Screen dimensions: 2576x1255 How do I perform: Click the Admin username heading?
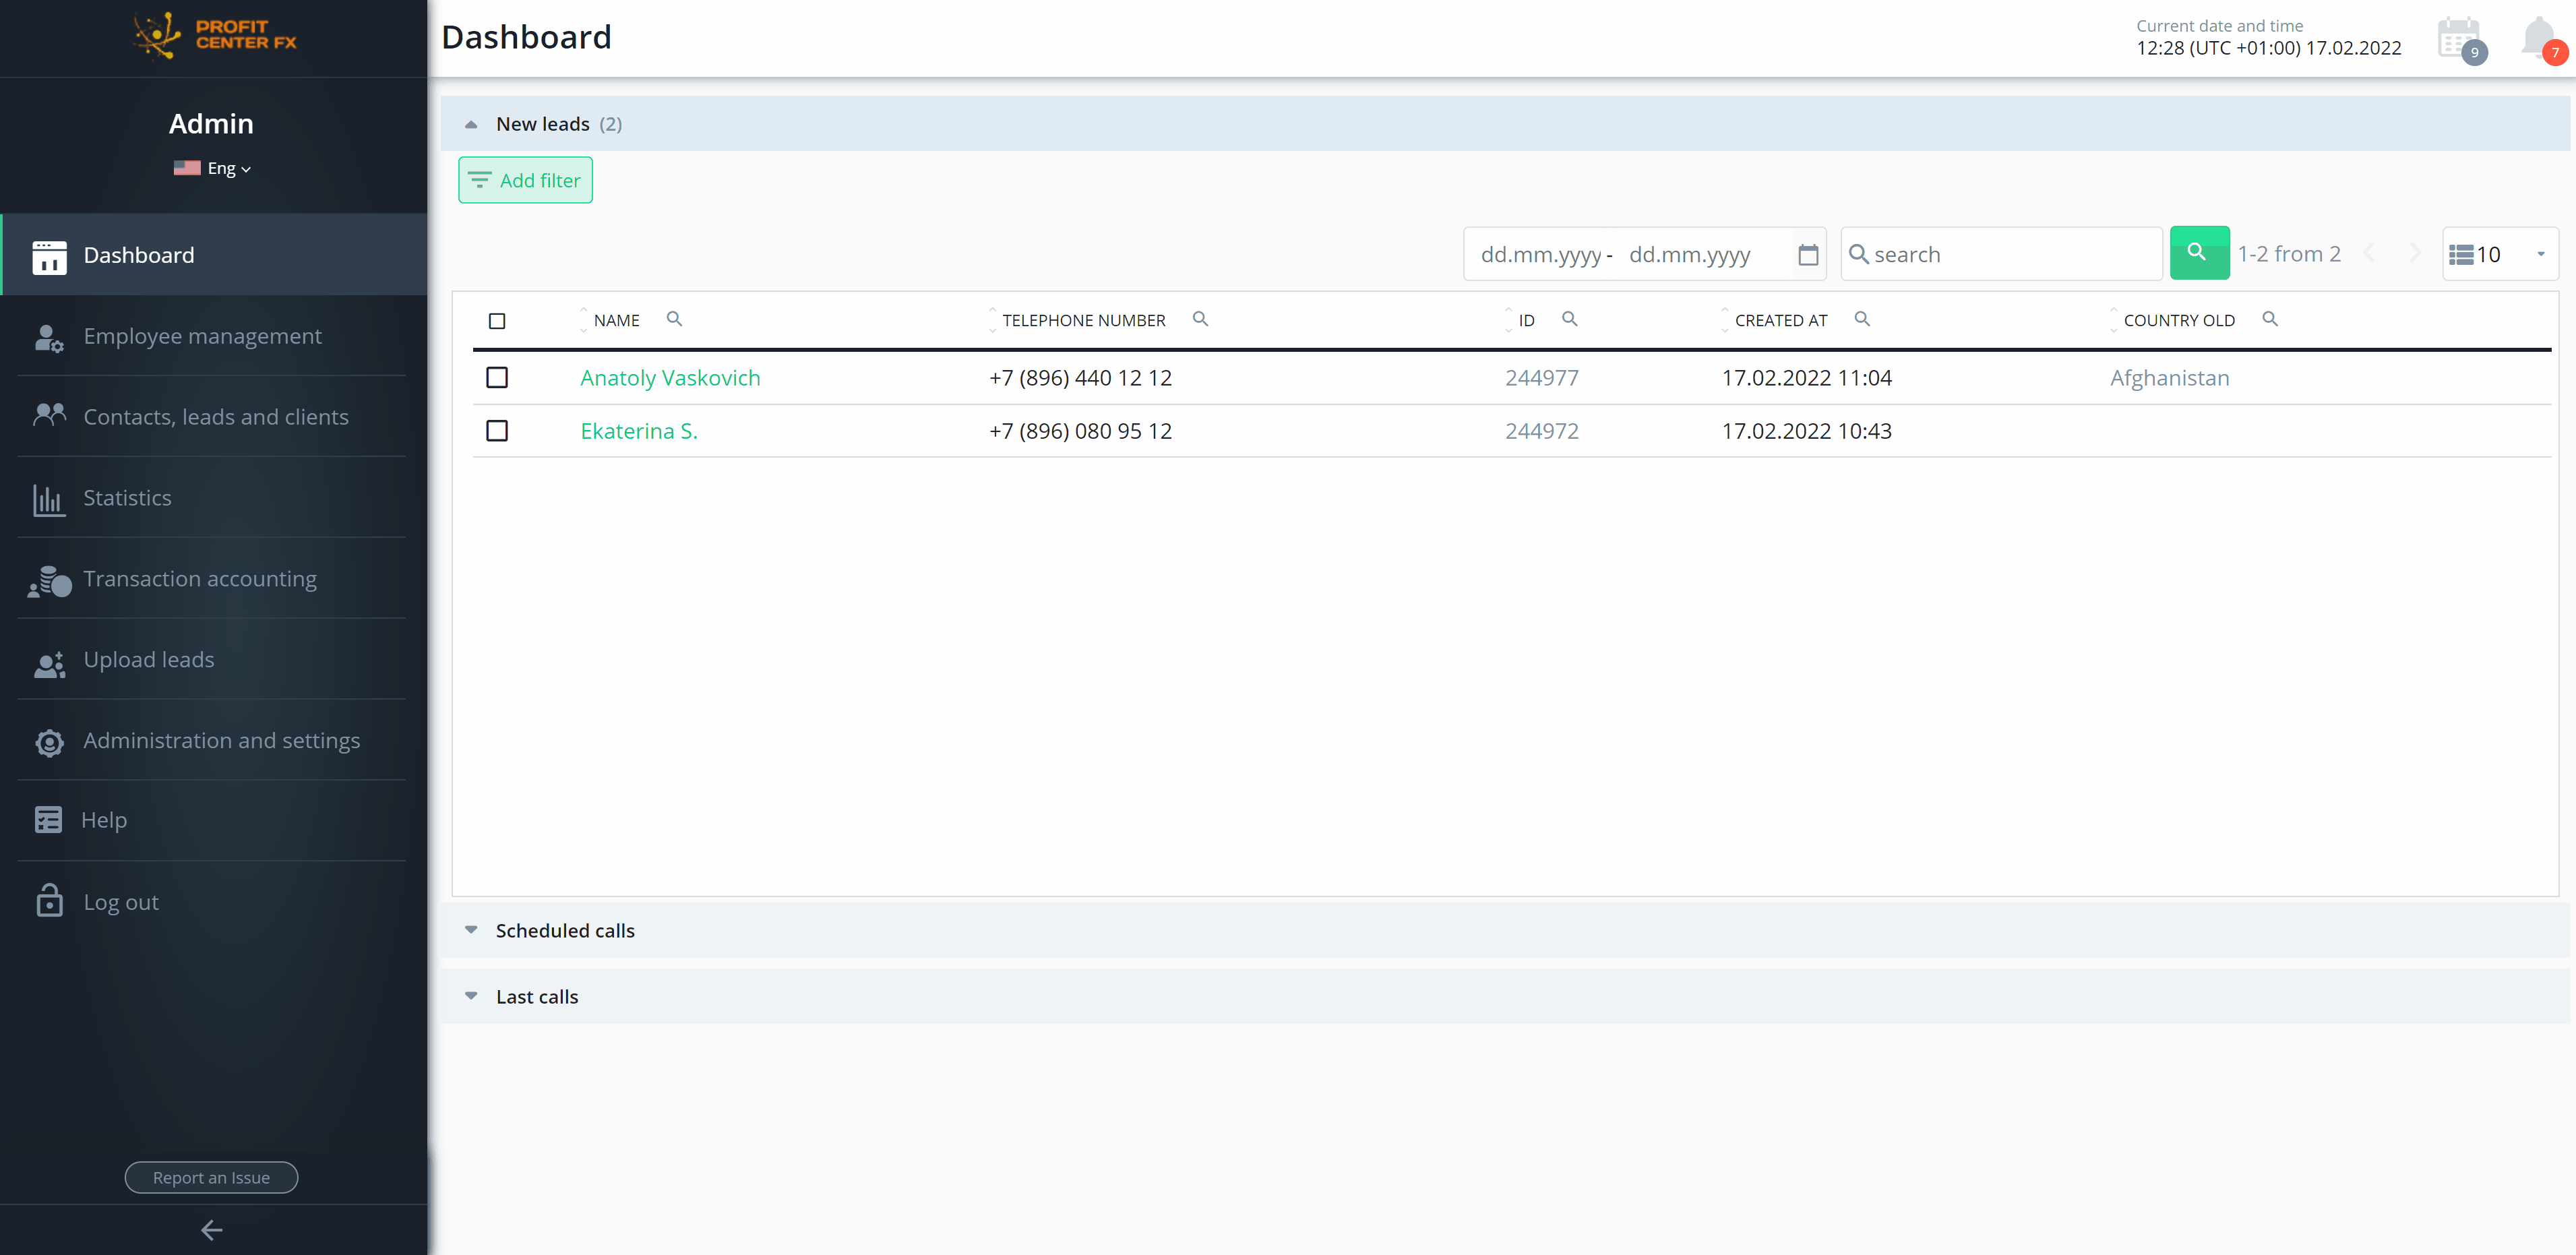coord(211,124)
